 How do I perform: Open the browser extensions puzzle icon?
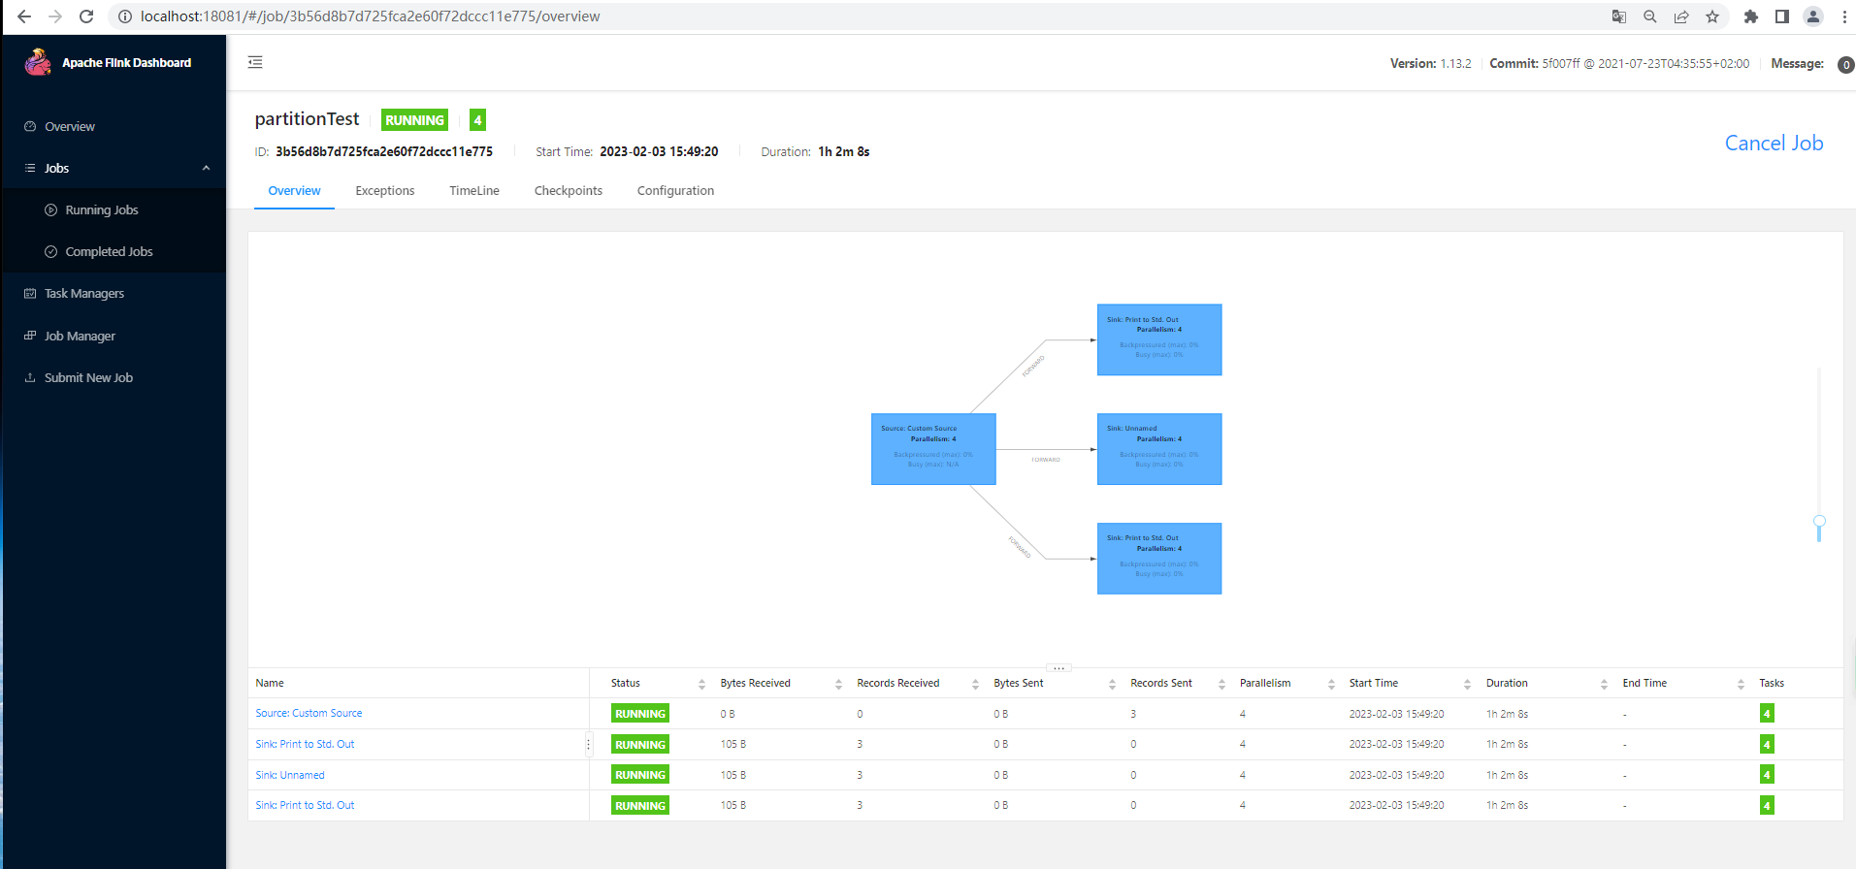[x=1751, y=16]
